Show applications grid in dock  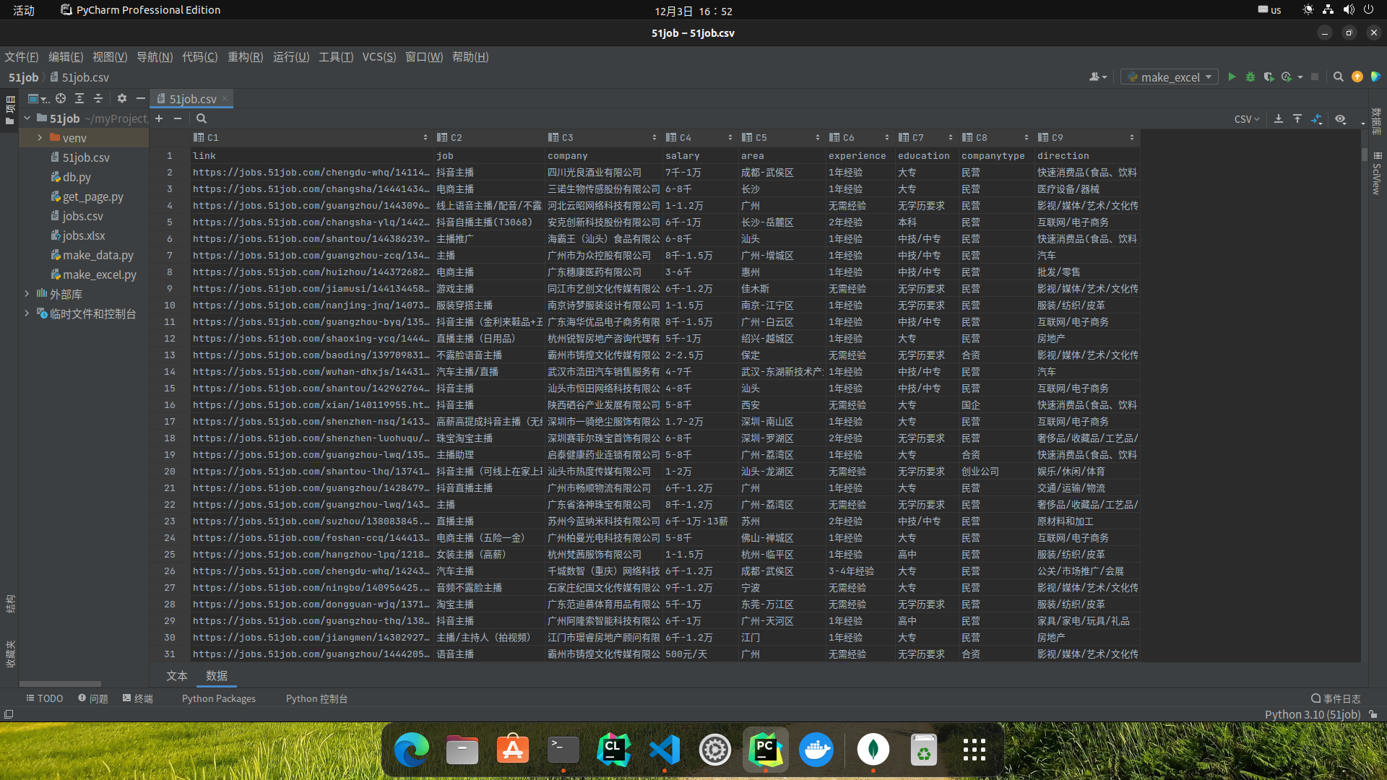pyautogui.click(x=974, y=750)
